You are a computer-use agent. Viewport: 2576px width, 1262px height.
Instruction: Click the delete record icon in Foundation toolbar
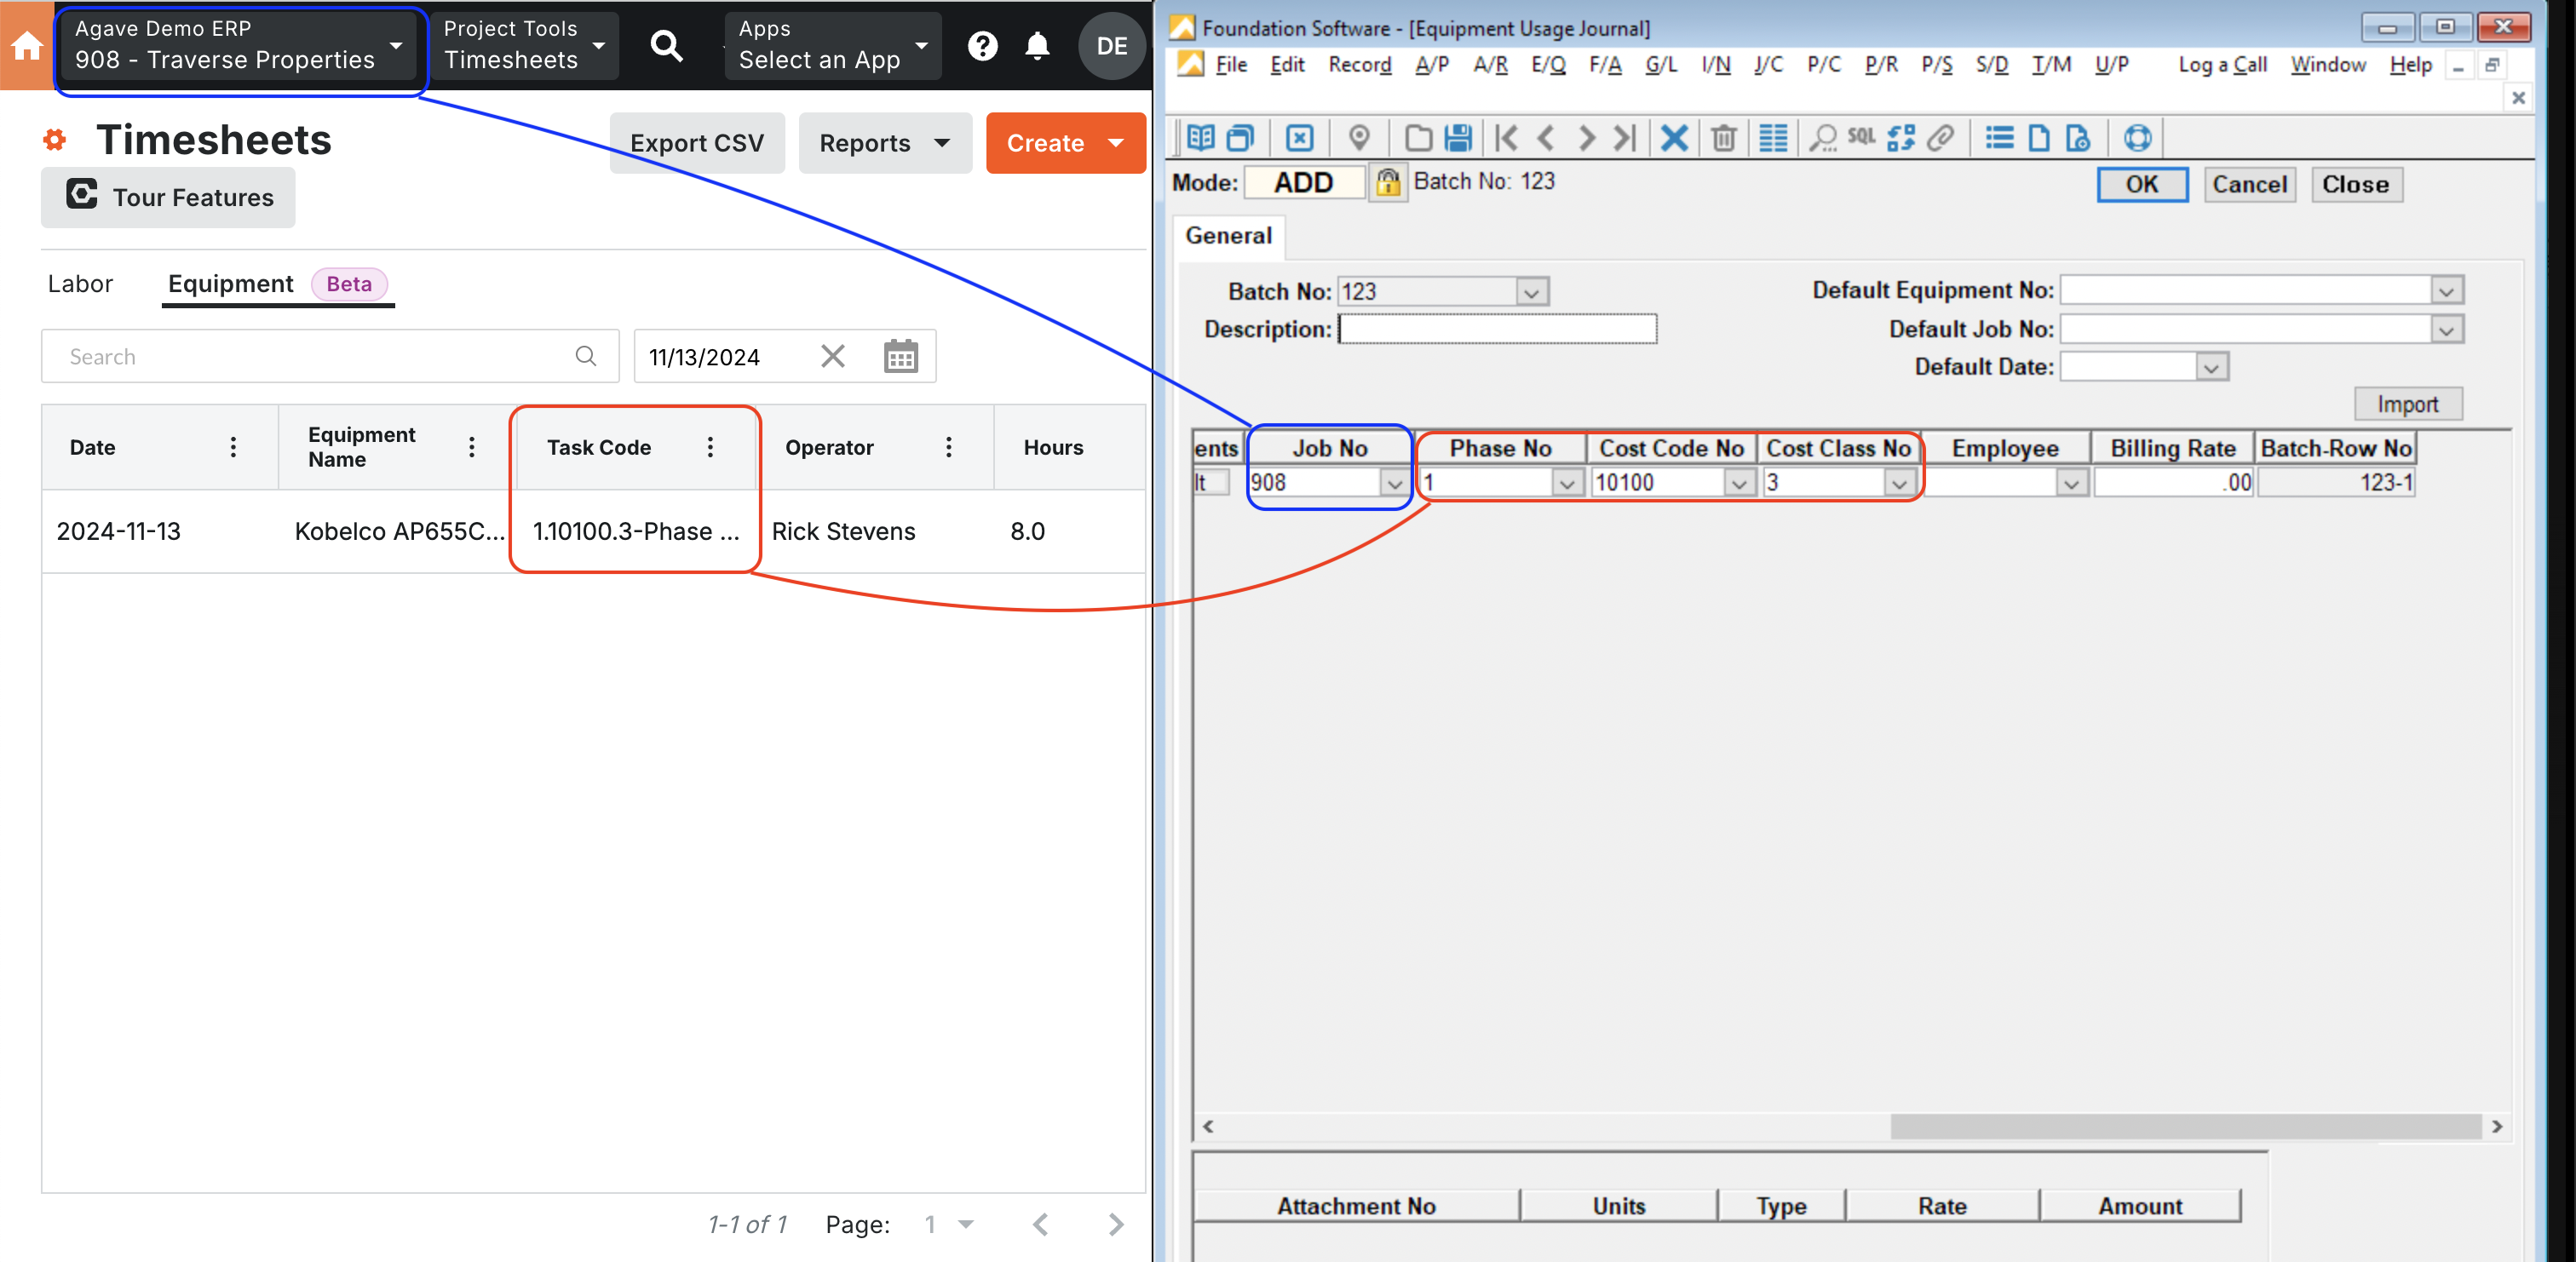(x=1722, y=138)
